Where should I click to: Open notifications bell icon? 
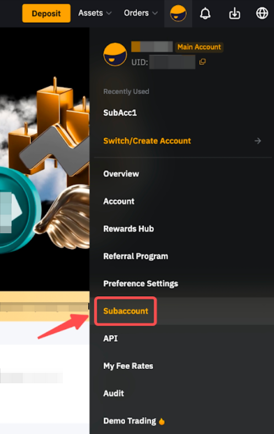pyautogui.click(x=205, y=13)
